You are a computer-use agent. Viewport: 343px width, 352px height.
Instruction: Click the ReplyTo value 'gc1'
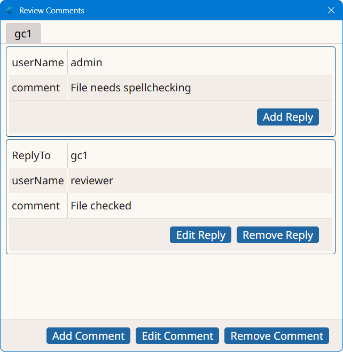[79, 156]
